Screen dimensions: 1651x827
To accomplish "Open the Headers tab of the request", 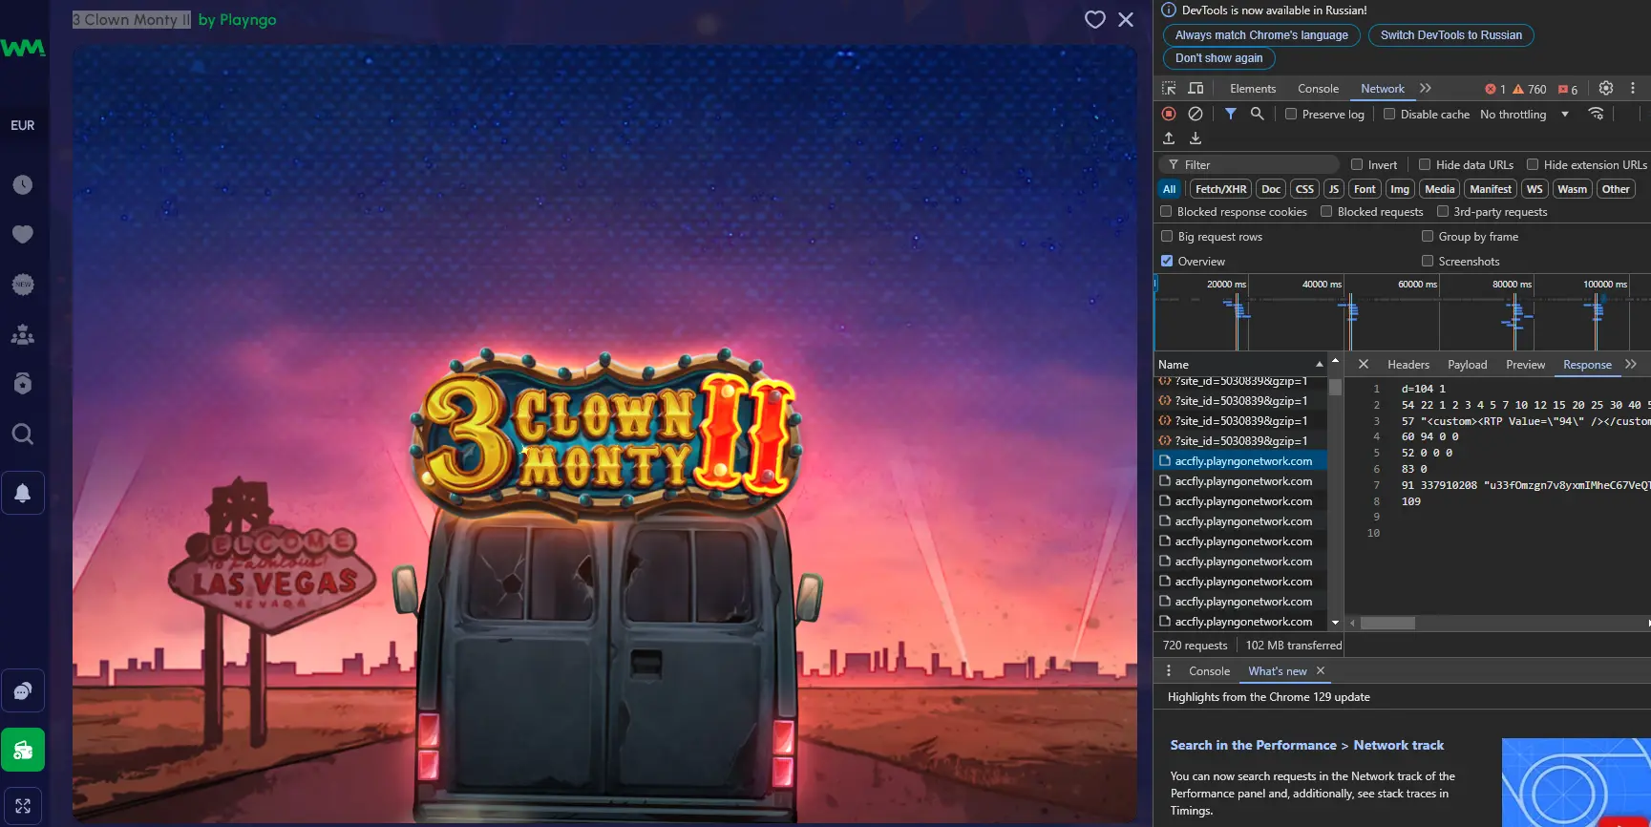I will (1408, 364).
